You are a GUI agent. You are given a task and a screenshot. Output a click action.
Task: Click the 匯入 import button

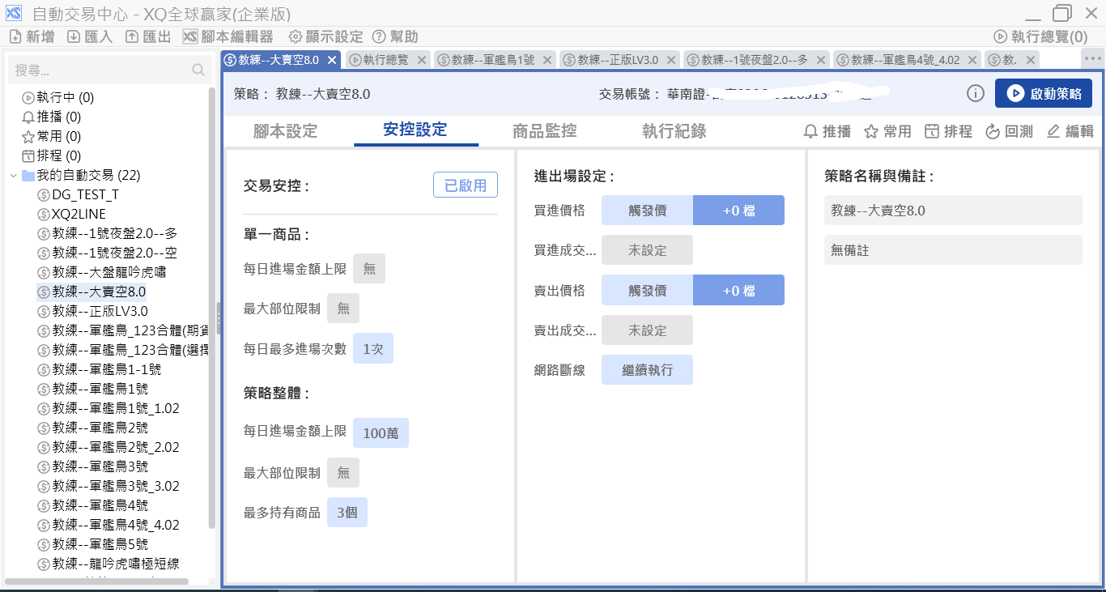(x=90, y=36)
